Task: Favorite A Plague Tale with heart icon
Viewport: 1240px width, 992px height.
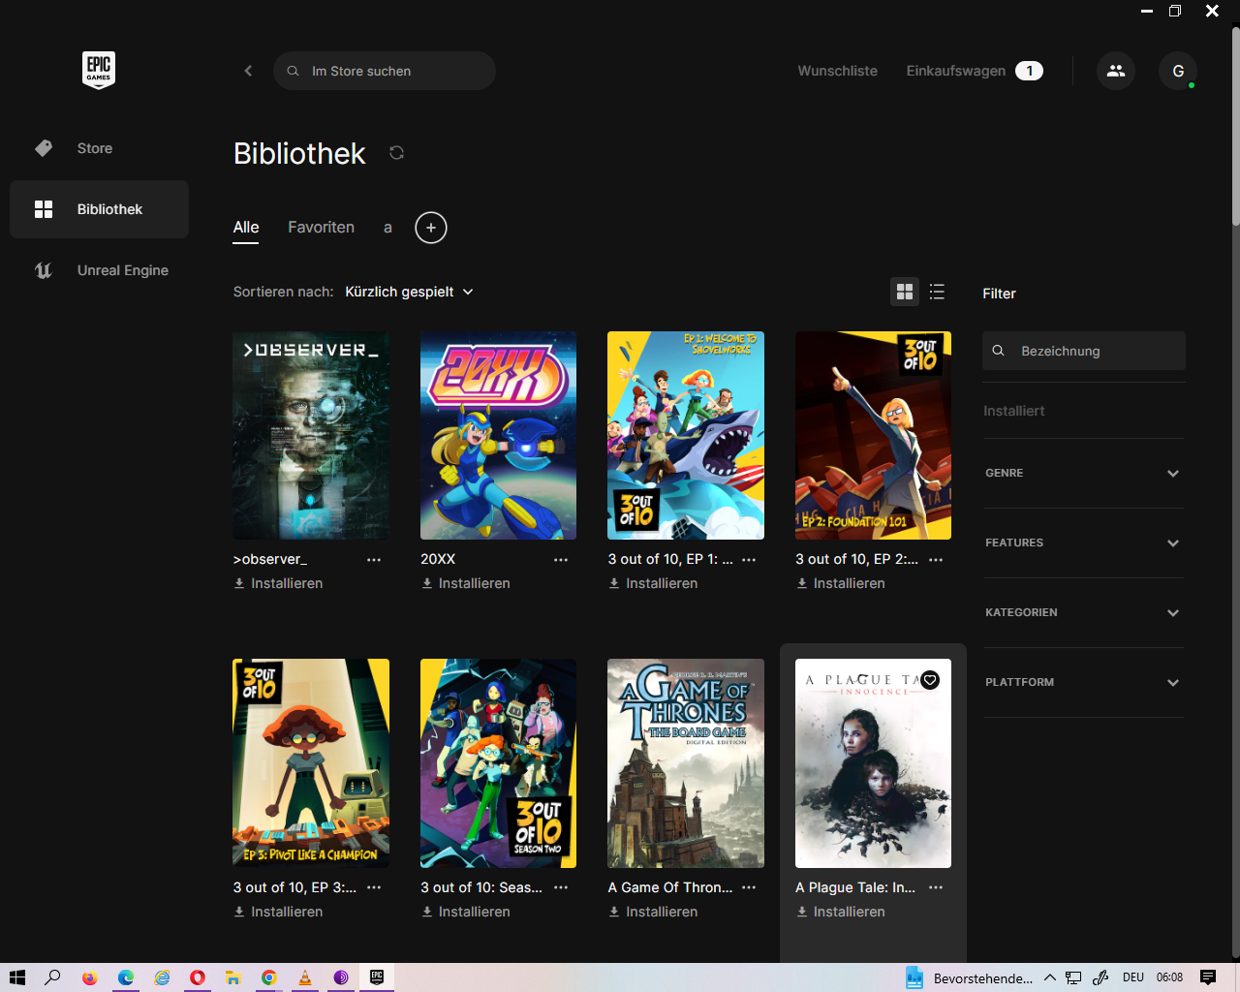Action: (930, 680)
